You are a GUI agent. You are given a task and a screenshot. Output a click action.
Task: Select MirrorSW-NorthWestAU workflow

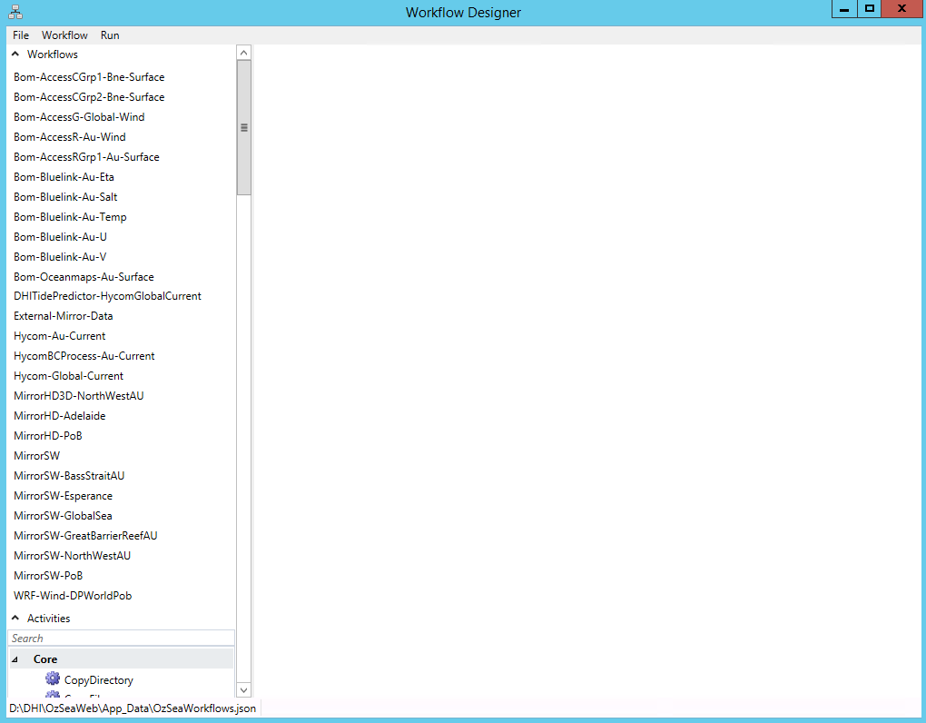72,556
